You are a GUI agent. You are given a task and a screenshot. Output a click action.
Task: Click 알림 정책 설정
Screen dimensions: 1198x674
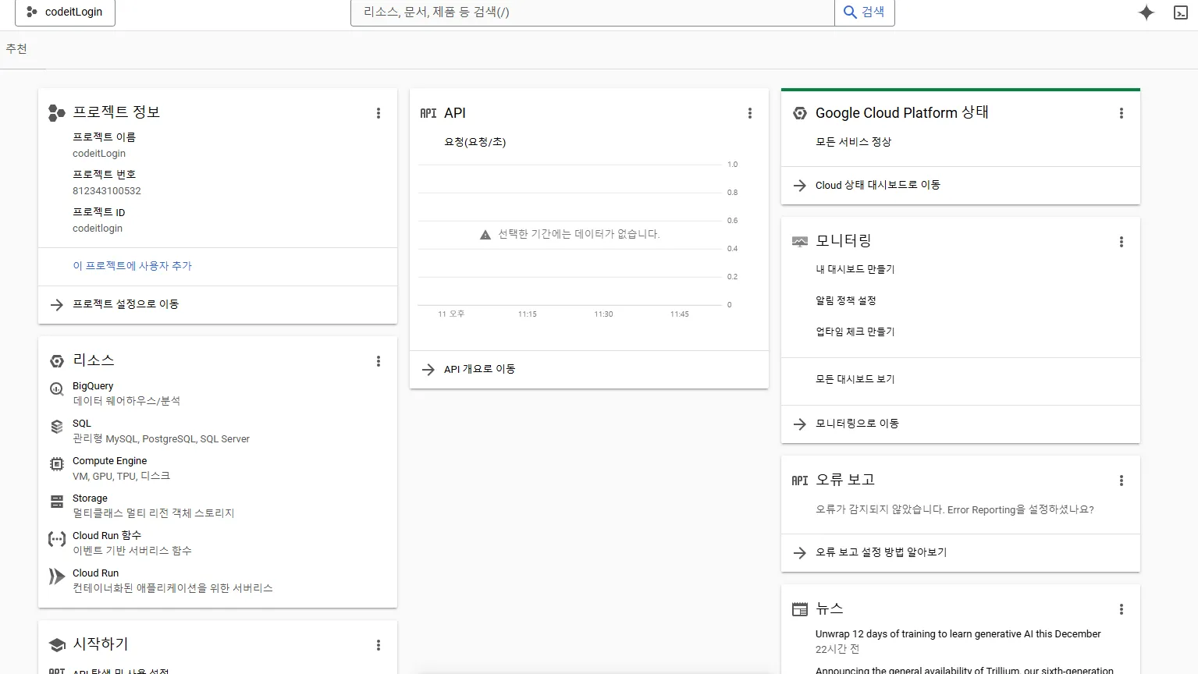click(846, 300)
